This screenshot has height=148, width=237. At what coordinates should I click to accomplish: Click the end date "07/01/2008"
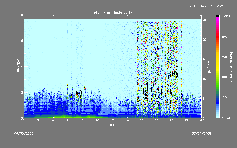201,133
